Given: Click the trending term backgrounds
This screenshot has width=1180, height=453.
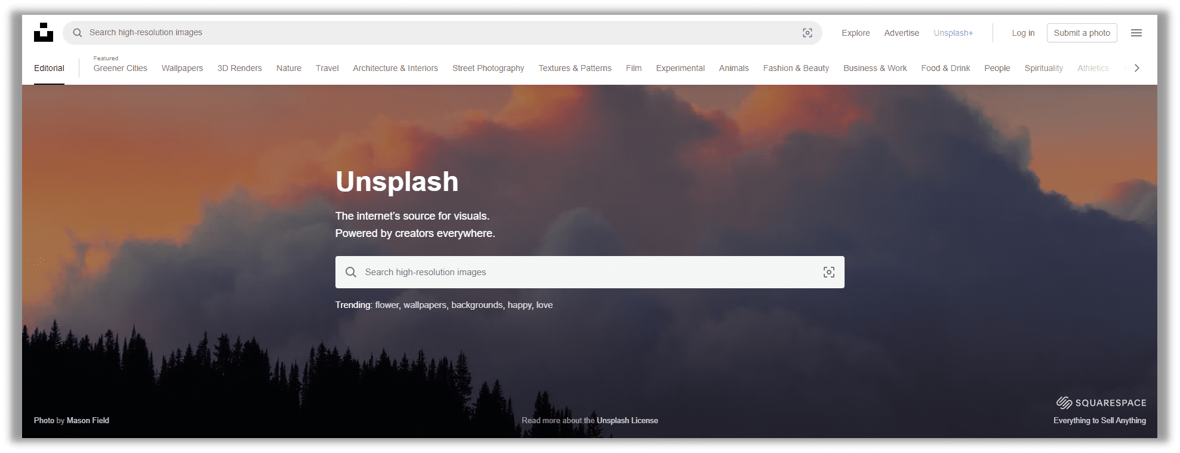Looking at the screenshot, I should [x=477, y=305].
